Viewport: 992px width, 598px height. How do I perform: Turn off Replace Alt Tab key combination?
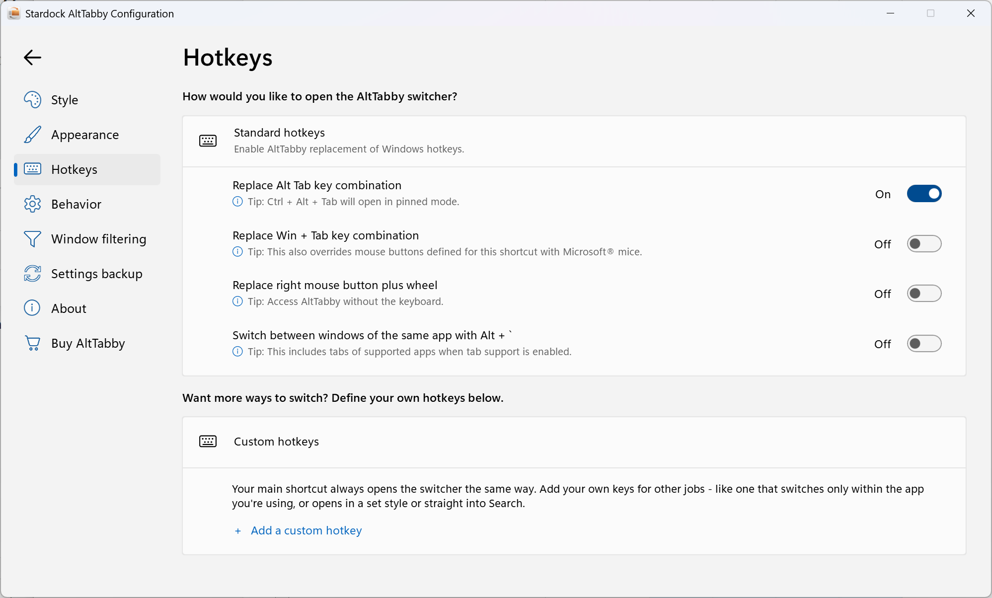pyautogui.click(x=924, y=194)
